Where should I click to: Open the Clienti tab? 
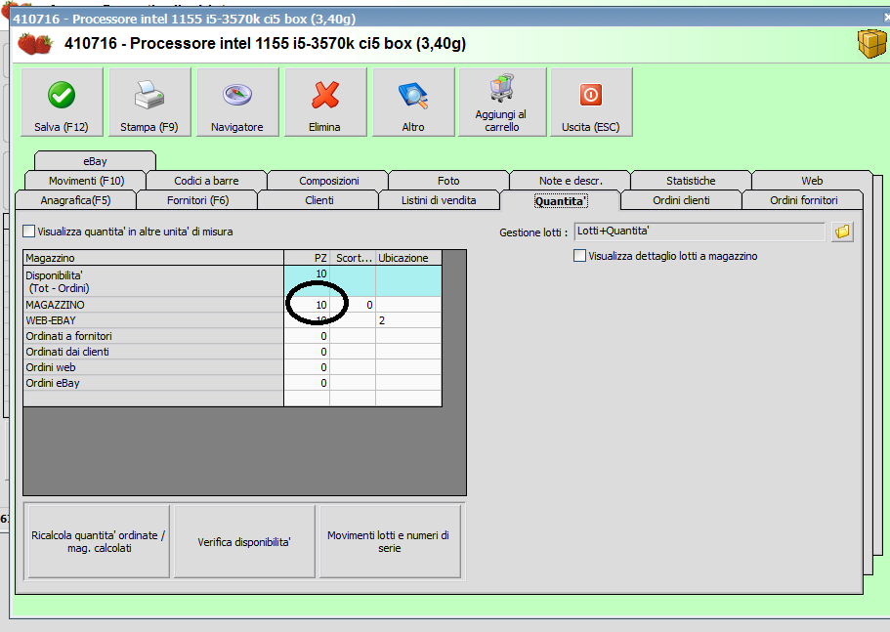[x=319, y=200]
